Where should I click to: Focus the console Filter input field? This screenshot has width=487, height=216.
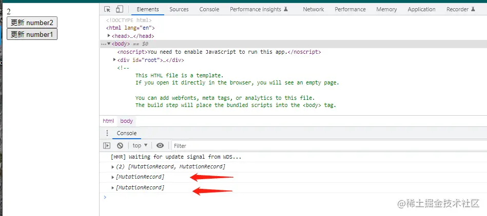point(328,146)
